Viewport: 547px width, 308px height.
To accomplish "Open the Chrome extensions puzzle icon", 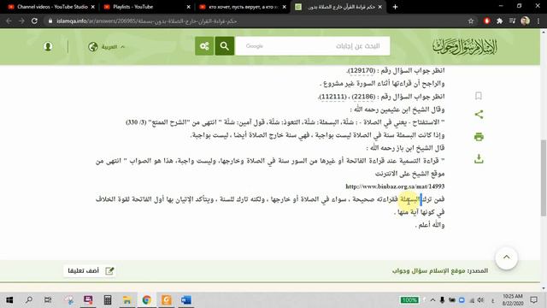I will [499, 21].
